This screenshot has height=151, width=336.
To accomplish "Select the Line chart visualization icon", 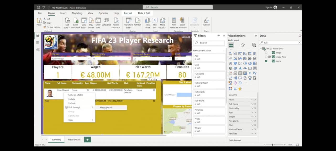I will pyautogui.click(x=230, y=58).
